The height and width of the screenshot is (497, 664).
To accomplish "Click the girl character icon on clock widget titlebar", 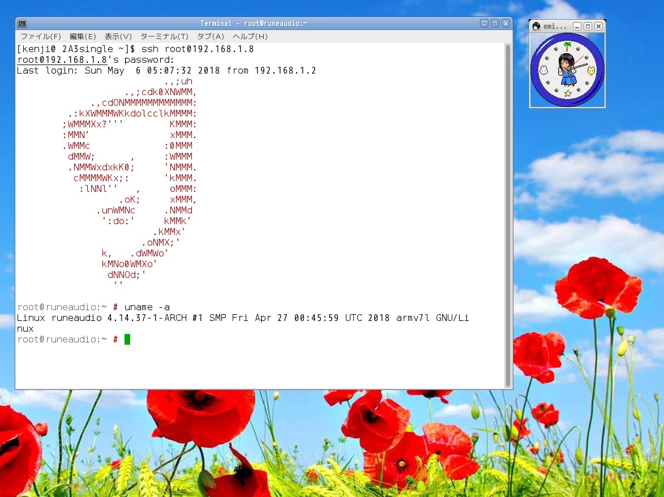I will click(536, 26).
